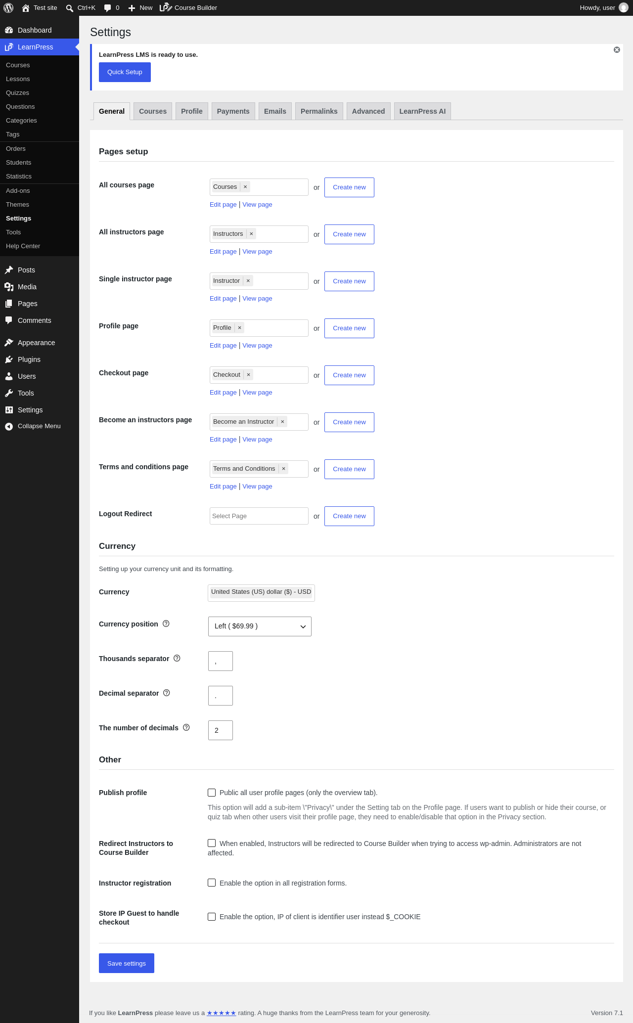Image resolution: width=633 pixels, height=1023 pixels.
Task: Go to the Permalinks tab
Action: [319, 111]
